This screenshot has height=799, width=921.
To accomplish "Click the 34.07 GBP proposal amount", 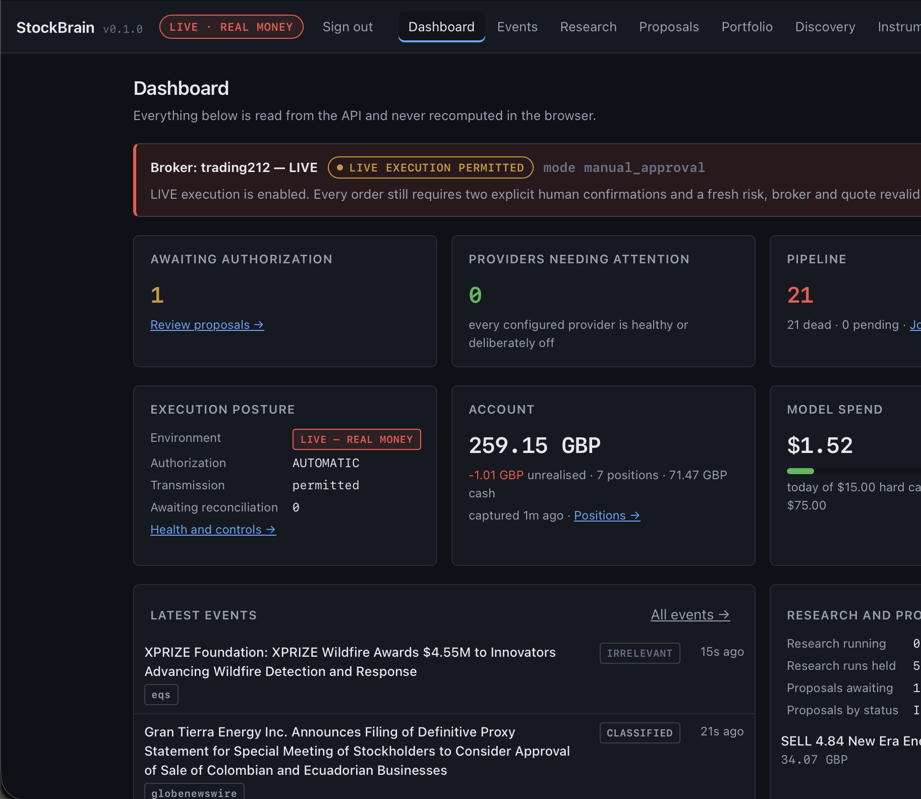I will tap(814, 760).
